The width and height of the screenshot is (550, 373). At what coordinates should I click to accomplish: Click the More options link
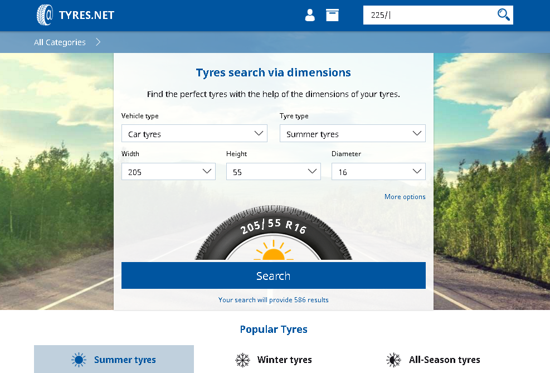point(405,197)
